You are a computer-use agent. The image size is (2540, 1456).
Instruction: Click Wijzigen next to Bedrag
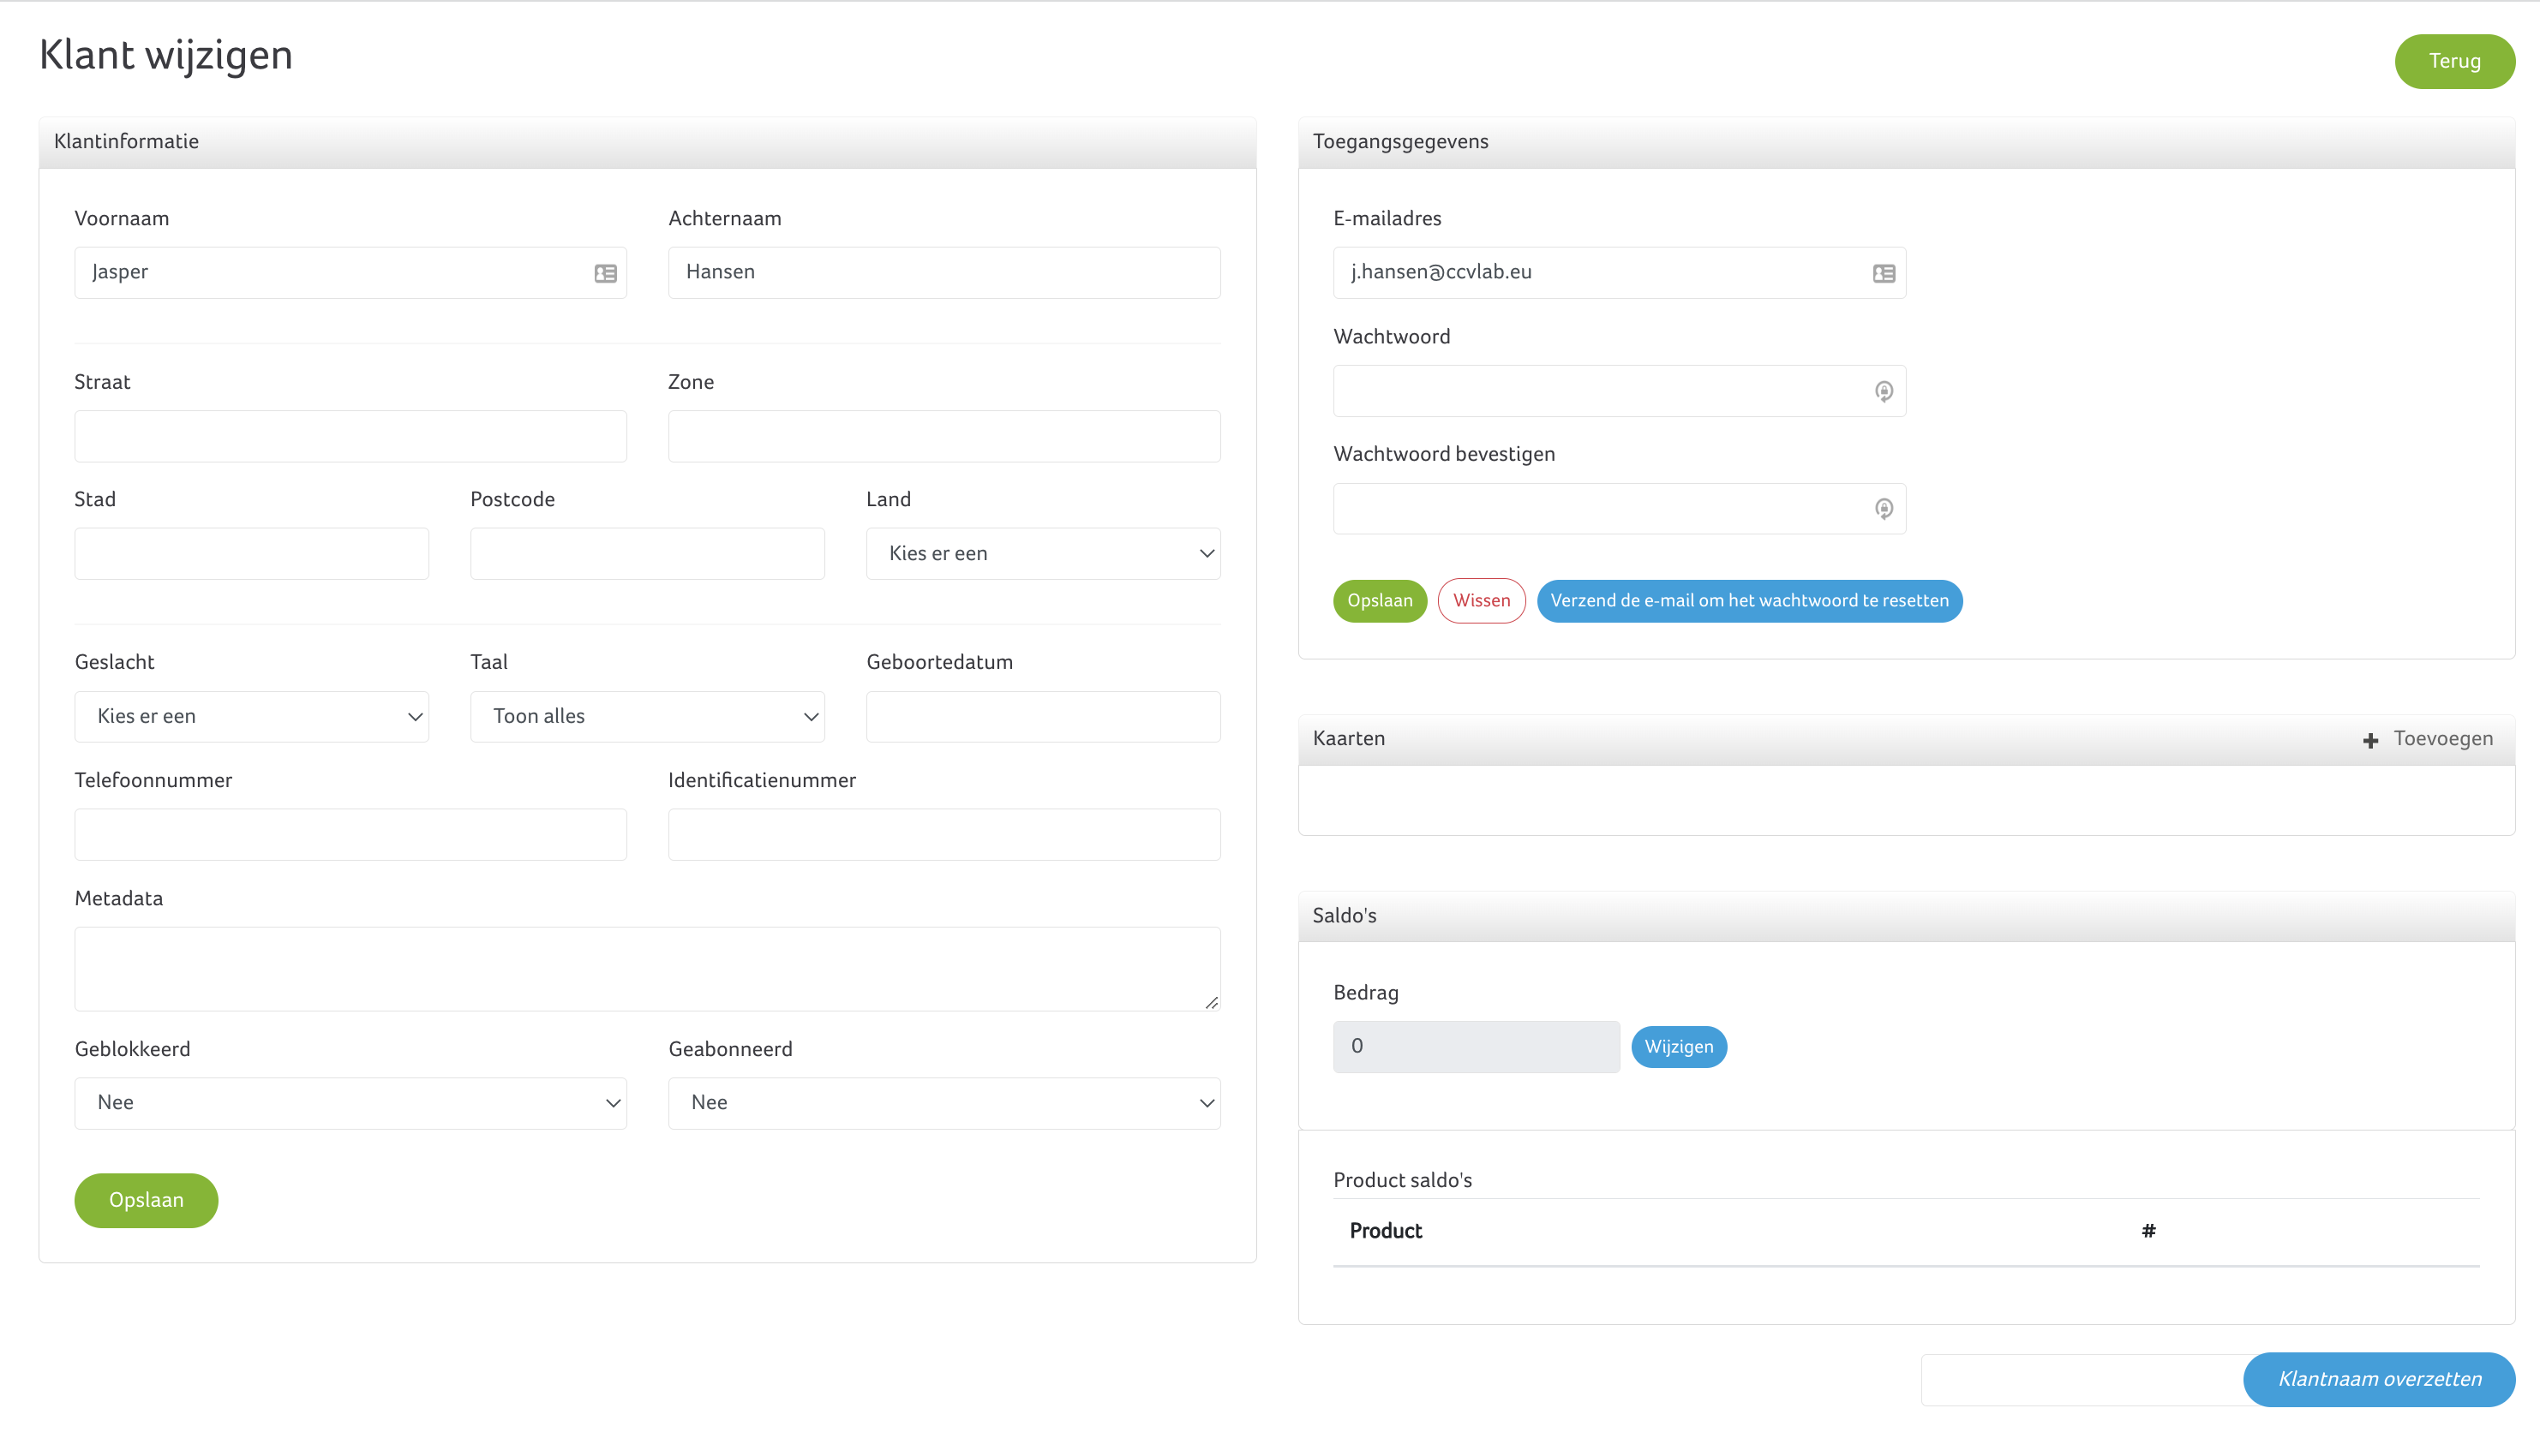coord(1678,1046)
